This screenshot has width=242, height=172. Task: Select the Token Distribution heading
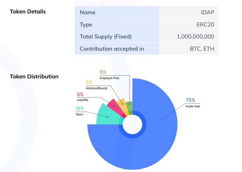(x=34, y=76)
